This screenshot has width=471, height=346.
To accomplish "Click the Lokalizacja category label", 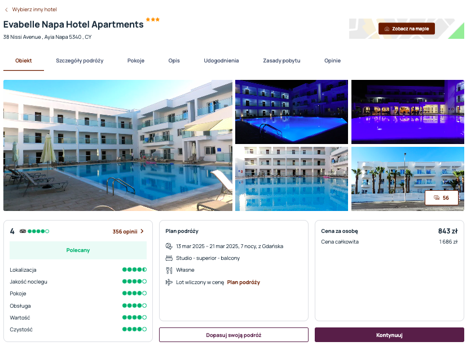I will [23, 270].
